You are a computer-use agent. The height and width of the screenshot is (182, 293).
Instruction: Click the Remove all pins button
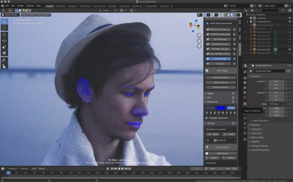coord(221,87)
